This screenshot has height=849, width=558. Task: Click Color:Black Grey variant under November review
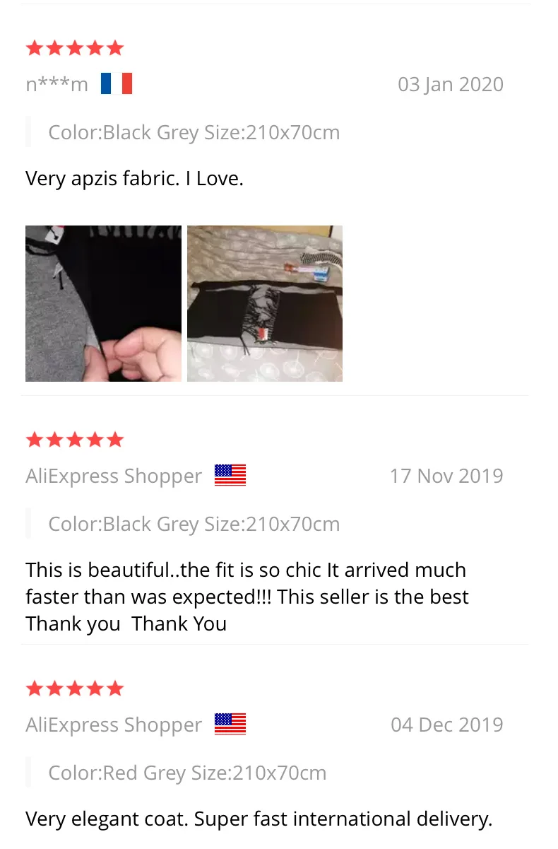pos(194,524)
